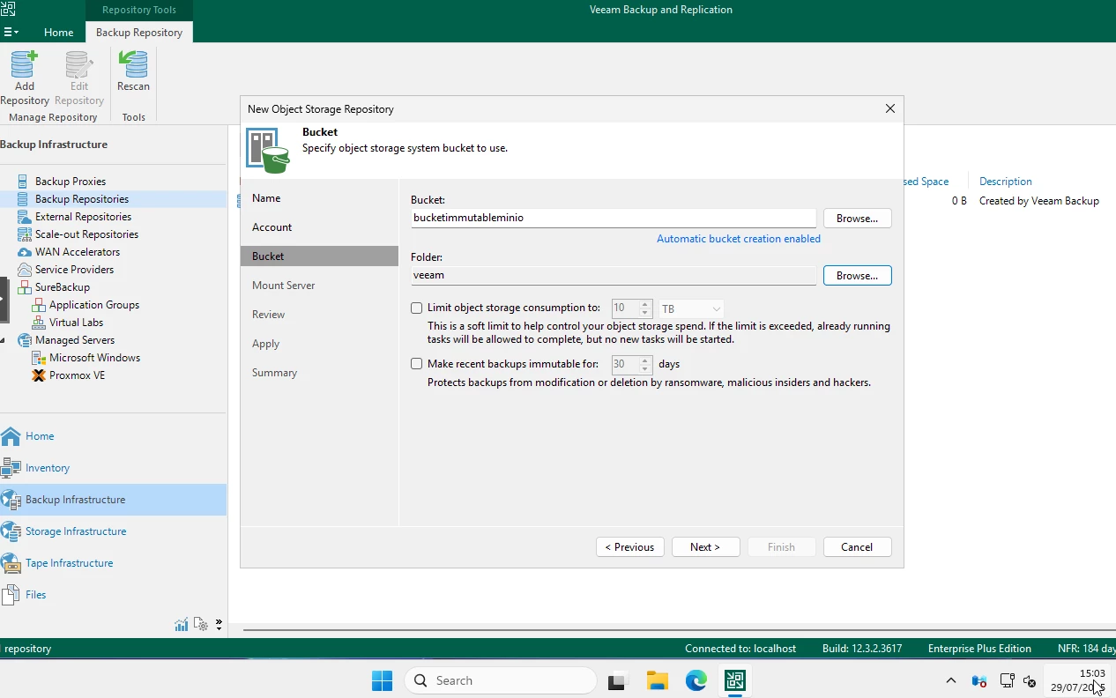The width and height of the screenshot is (1116, 698).
Task: Click the Finish button
Action: (781, 546)
